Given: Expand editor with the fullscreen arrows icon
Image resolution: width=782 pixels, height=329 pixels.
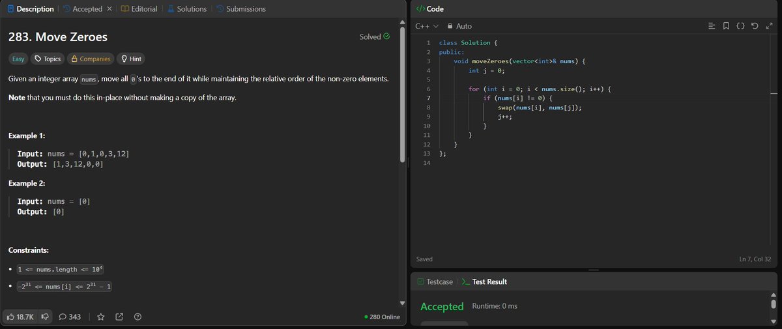Looking at the screenshot, I should [769, 26].
